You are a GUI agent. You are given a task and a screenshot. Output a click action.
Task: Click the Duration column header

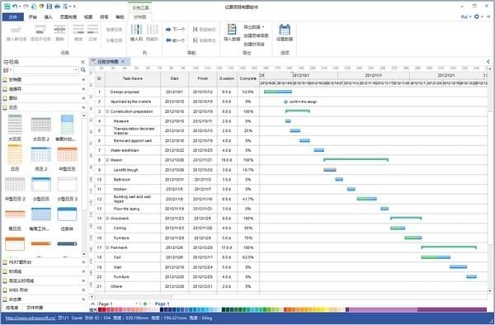(227, 78)
